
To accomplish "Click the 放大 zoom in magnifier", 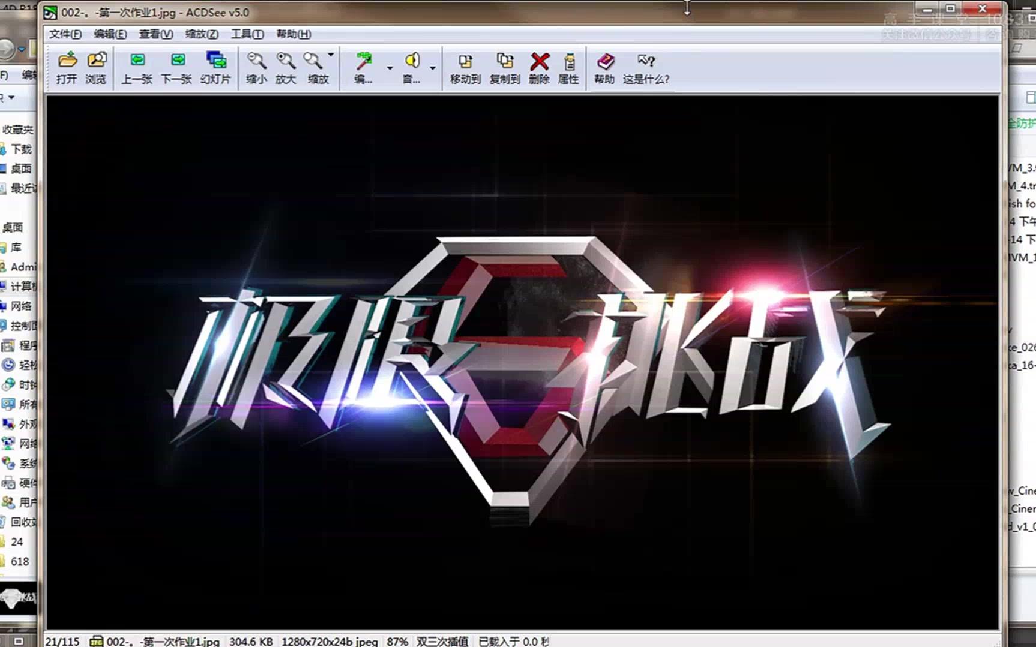I will point(286,61).
